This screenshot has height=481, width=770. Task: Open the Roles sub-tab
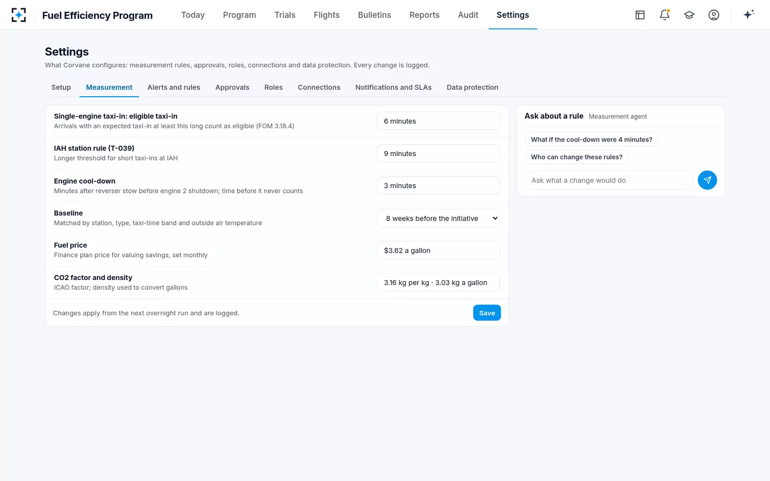tap(273, 87)
